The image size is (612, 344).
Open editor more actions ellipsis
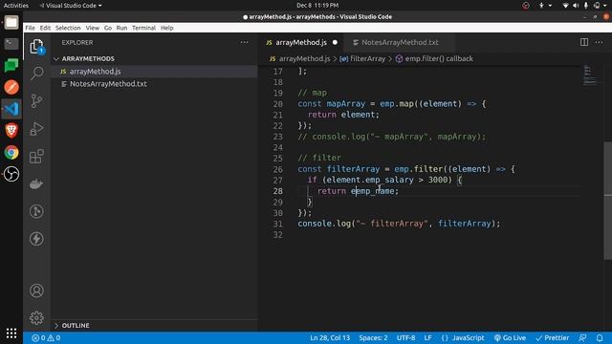600,42
